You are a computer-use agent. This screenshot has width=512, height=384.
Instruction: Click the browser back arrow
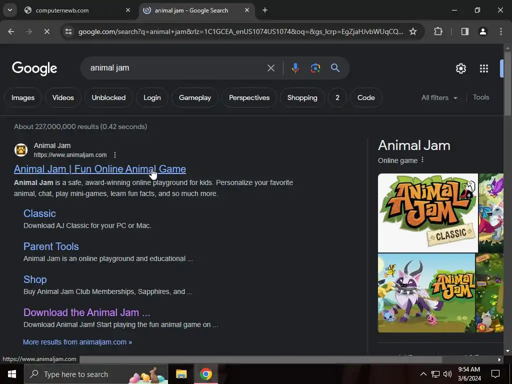pyautogui.click(x=11, y=31)
